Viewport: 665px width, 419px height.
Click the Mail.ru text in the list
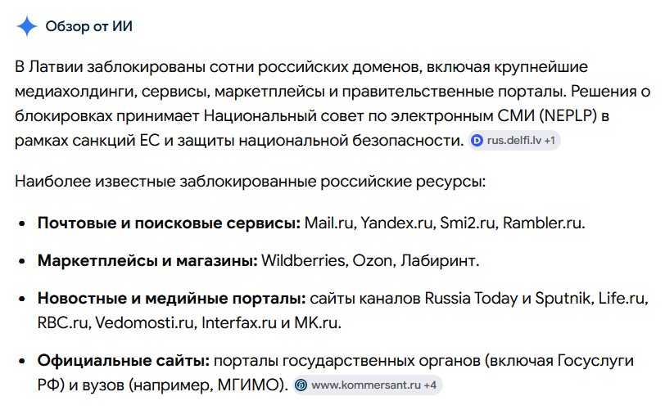pyautogui.click(x=330, y=223)
